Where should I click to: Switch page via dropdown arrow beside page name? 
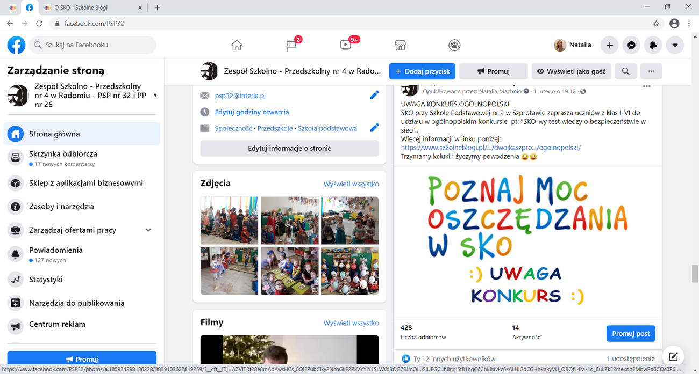click(155, 95)
